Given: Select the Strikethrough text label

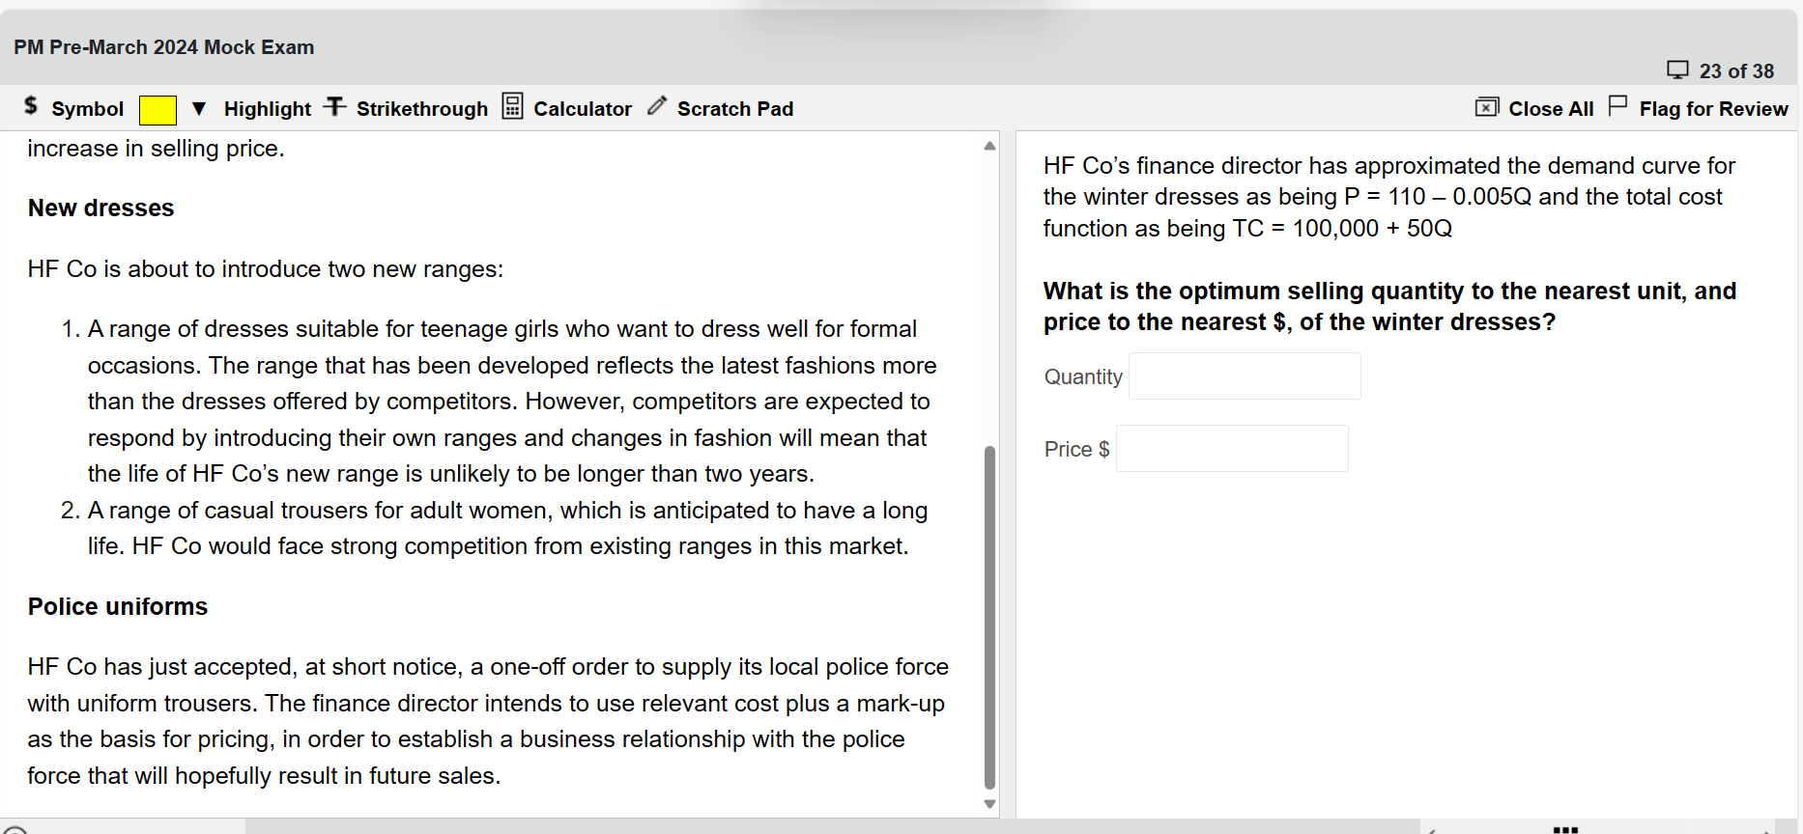Looking at the screenshot, I should tap(421, 109).
